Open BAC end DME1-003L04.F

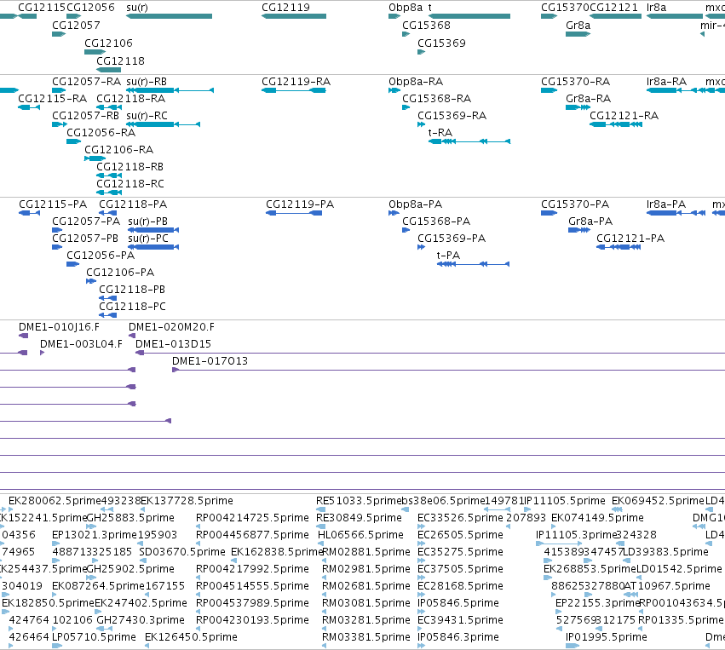(x=82, y=344)
